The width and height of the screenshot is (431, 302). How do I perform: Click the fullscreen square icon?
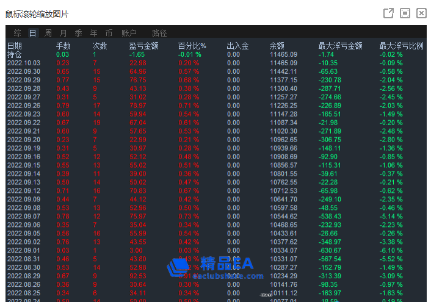coord(405,13)
